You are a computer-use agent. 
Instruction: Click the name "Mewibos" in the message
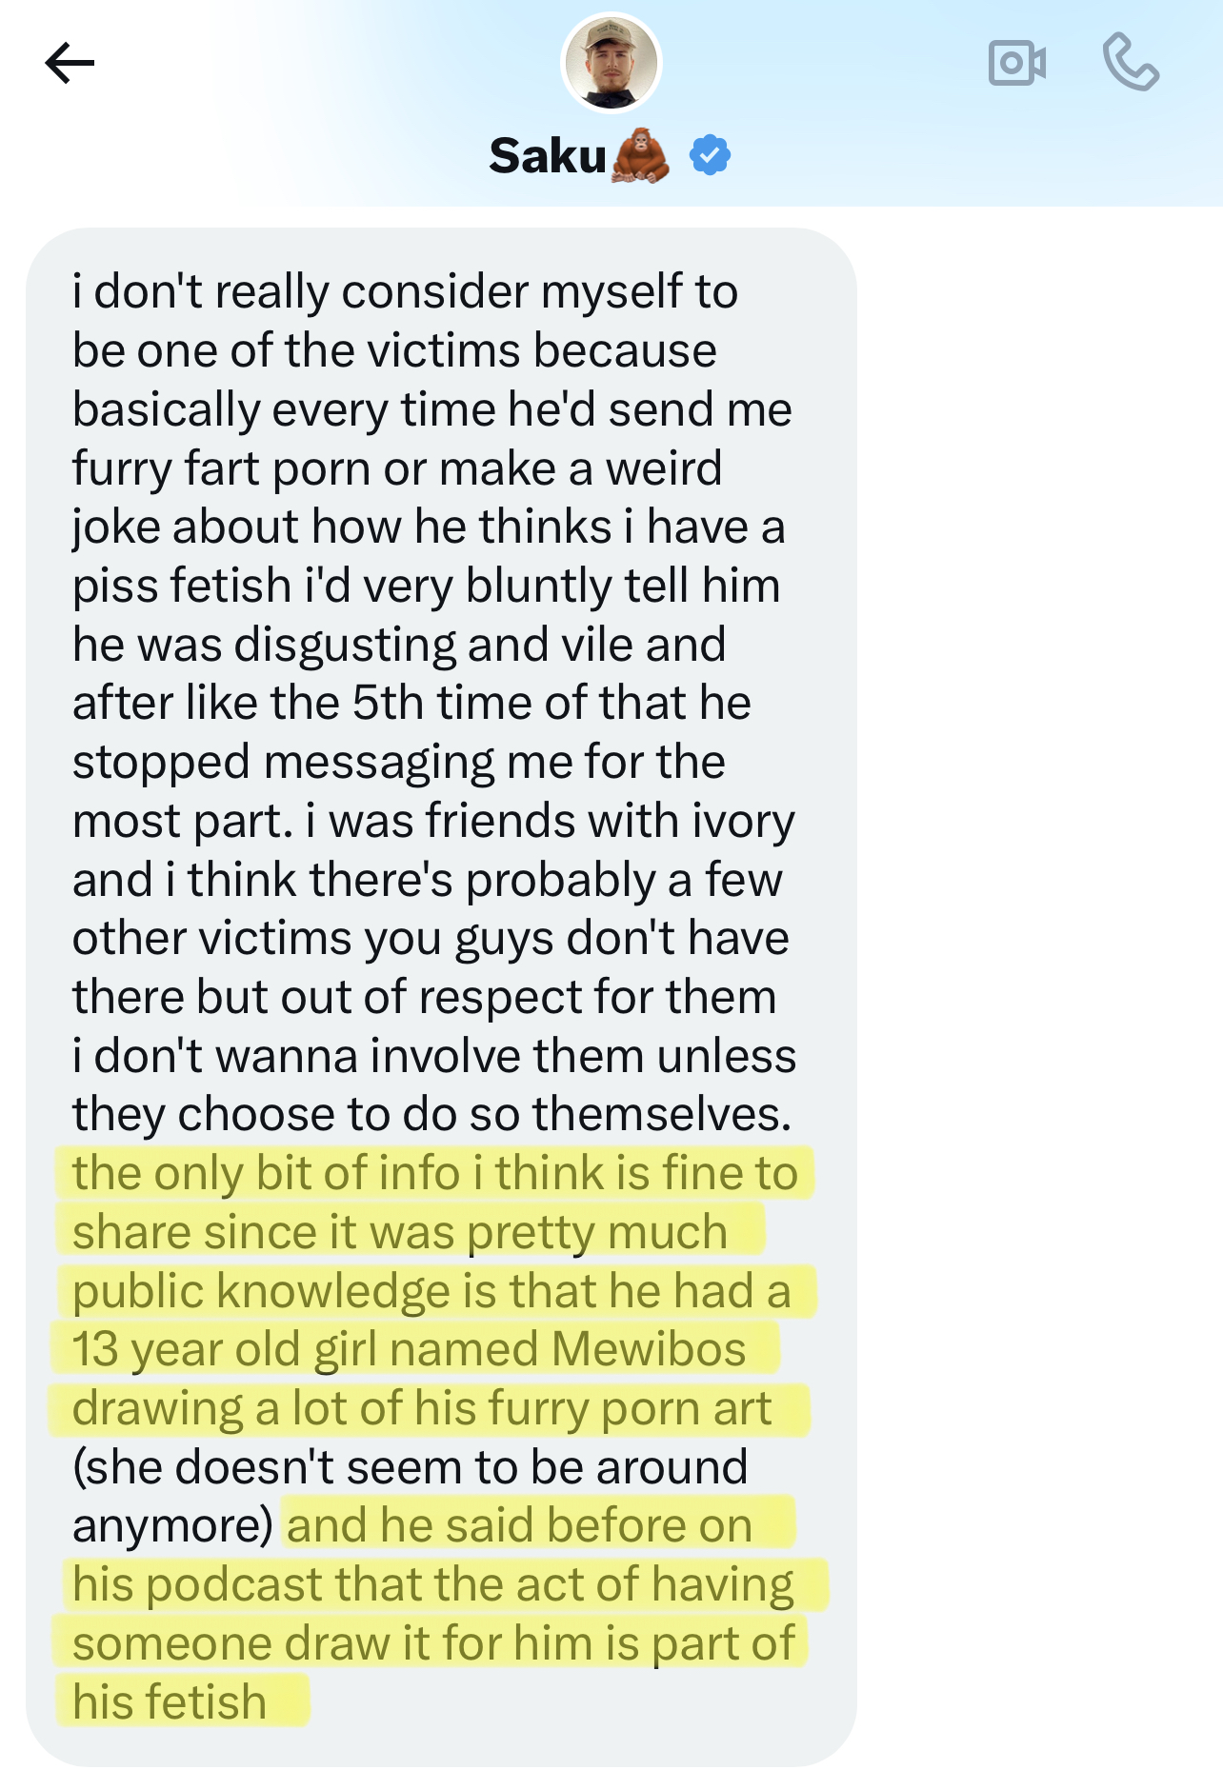(x=648, y=1349)
